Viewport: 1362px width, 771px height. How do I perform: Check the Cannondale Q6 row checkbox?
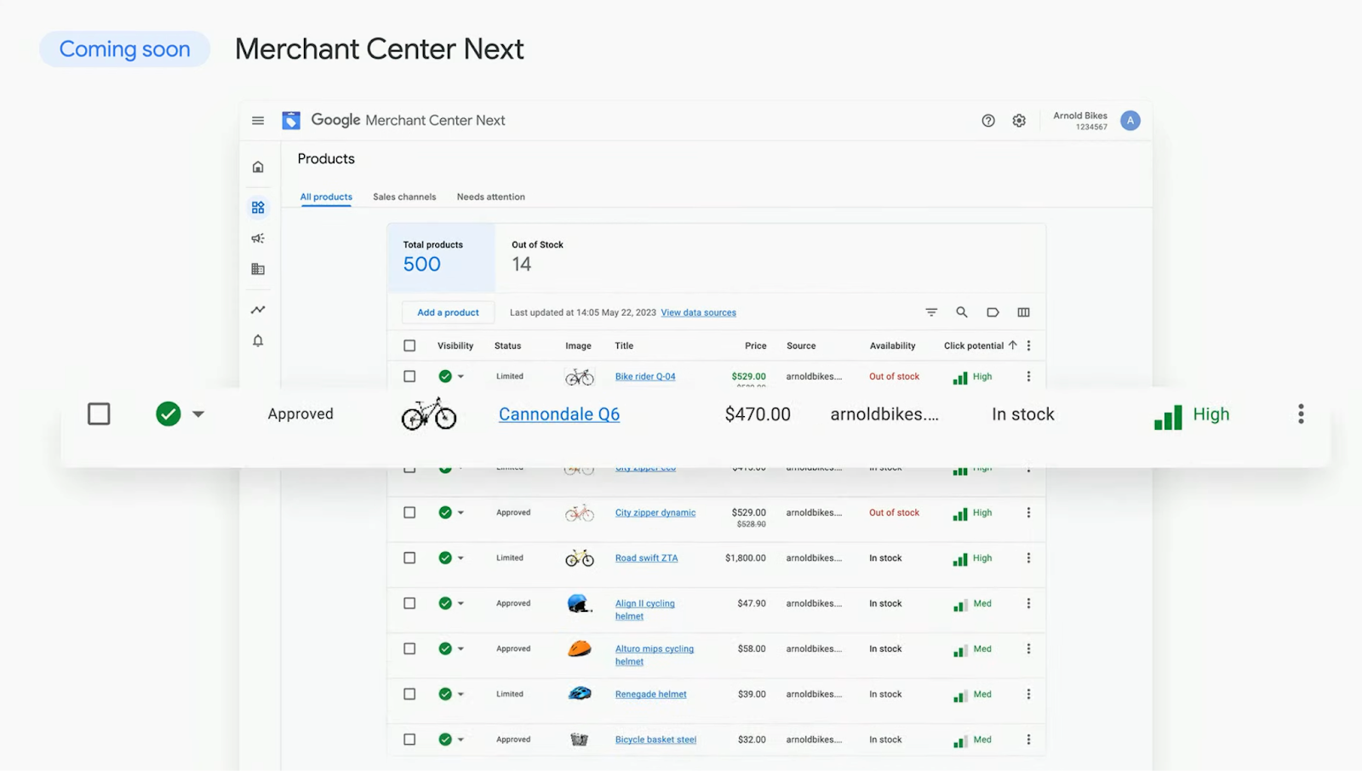pos(99,414)
